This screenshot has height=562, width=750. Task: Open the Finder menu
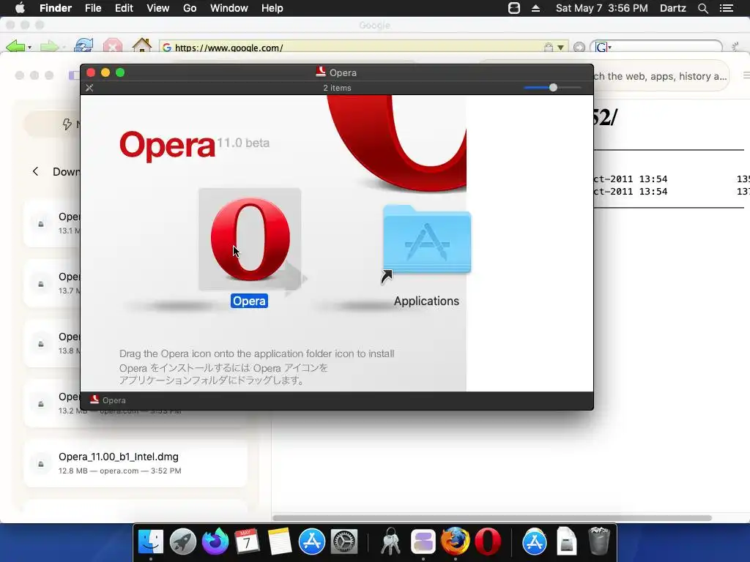tap(56, 8)
